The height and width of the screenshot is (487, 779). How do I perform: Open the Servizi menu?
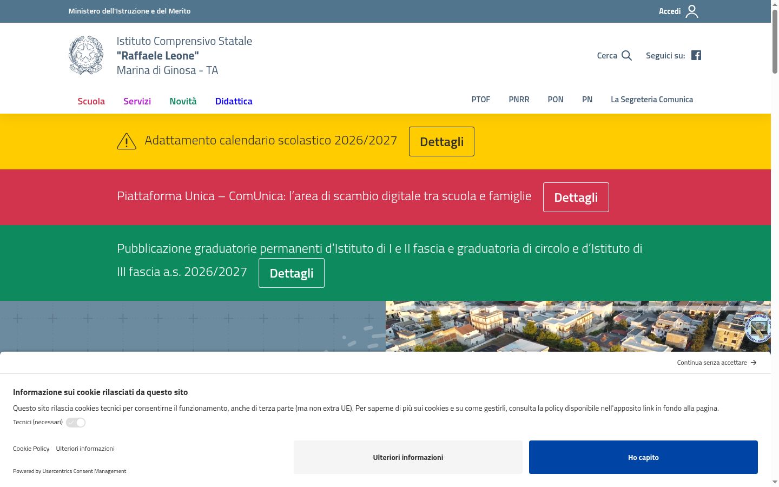137,101
